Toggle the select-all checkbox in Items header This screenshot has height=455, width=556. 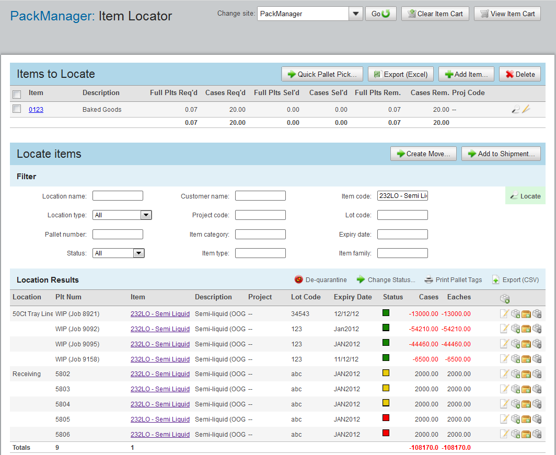(x=17, y=94)
